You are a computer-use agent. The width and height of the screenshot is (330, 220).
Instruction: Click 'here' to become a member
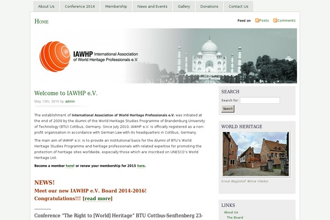[70, 166]
